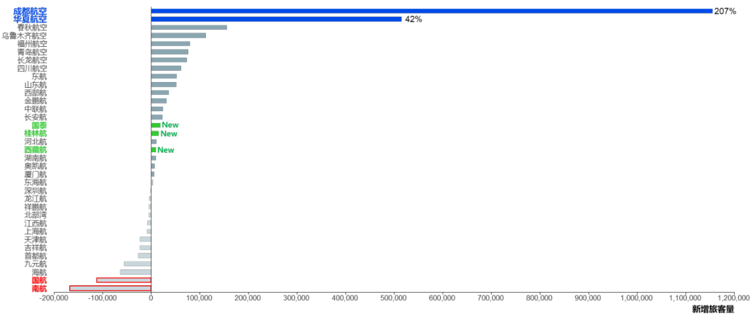Select the second blue bar for 华夏航空
751x315 pixels.
coord(276,20)
